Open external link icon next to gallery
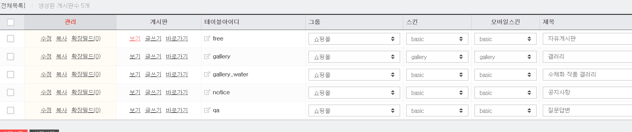 tap(207, 57)
